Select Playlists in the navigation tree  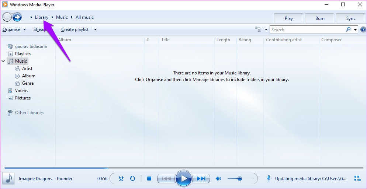(x=23, y=54)
